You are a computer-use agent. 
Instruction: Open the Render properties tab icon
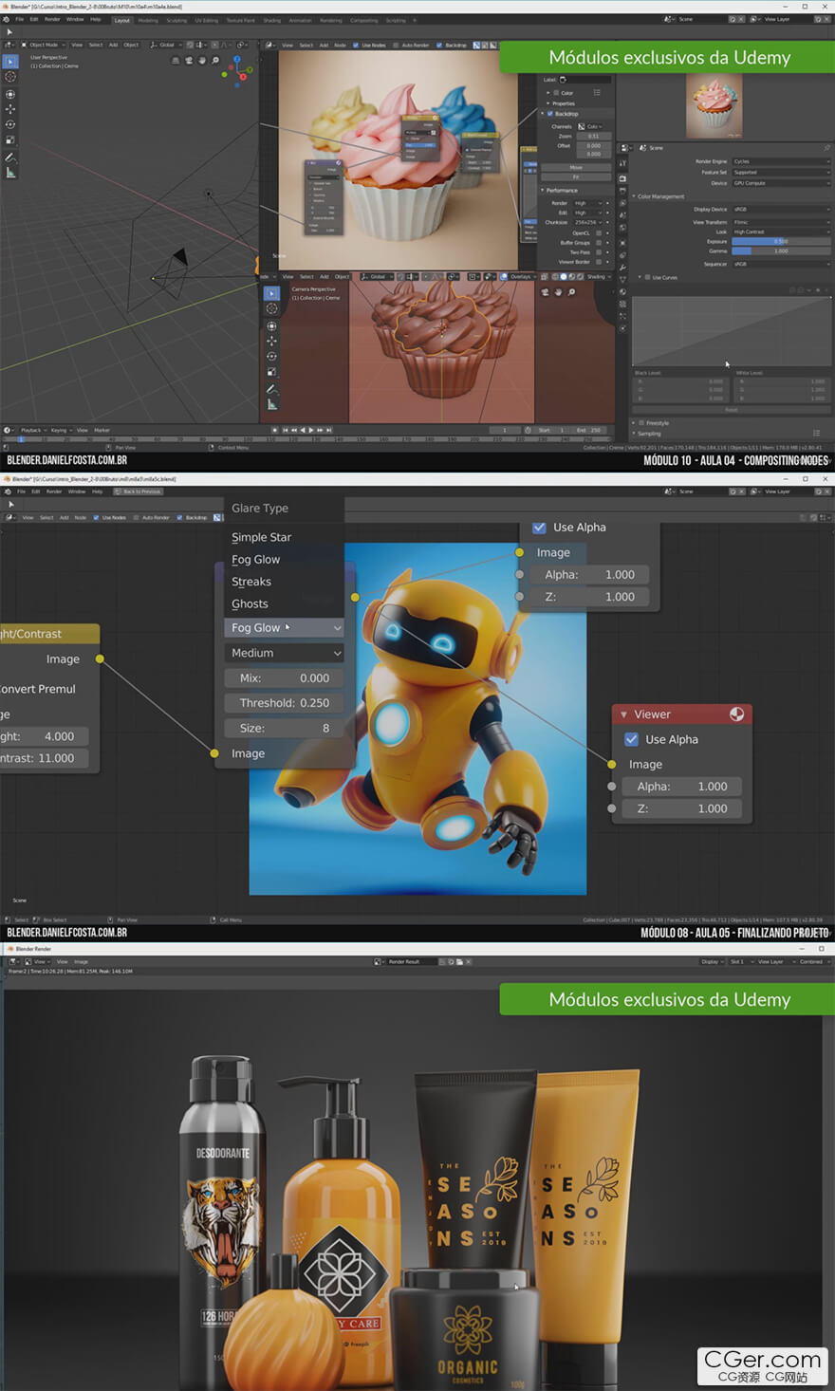point(622,178)
